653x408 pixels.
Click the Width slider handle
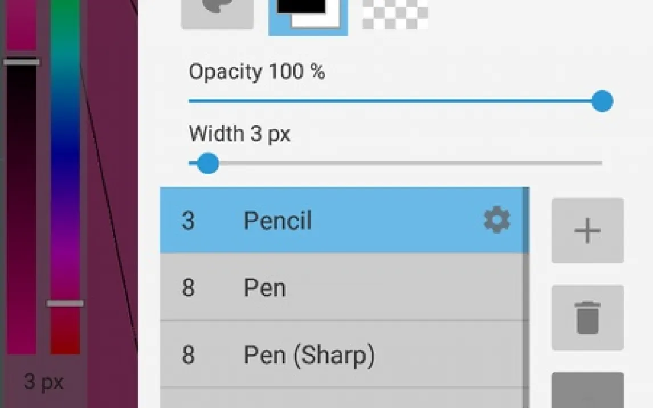(207, 164)
